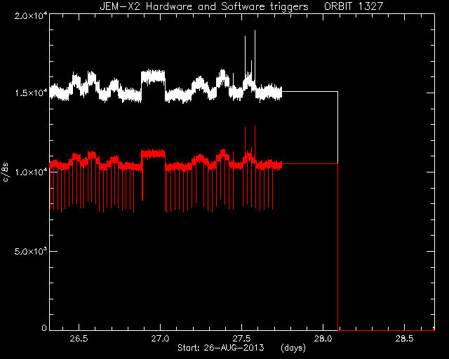Select the 1.5×10⁴ y-axis tick label

[x=29, y=93]
